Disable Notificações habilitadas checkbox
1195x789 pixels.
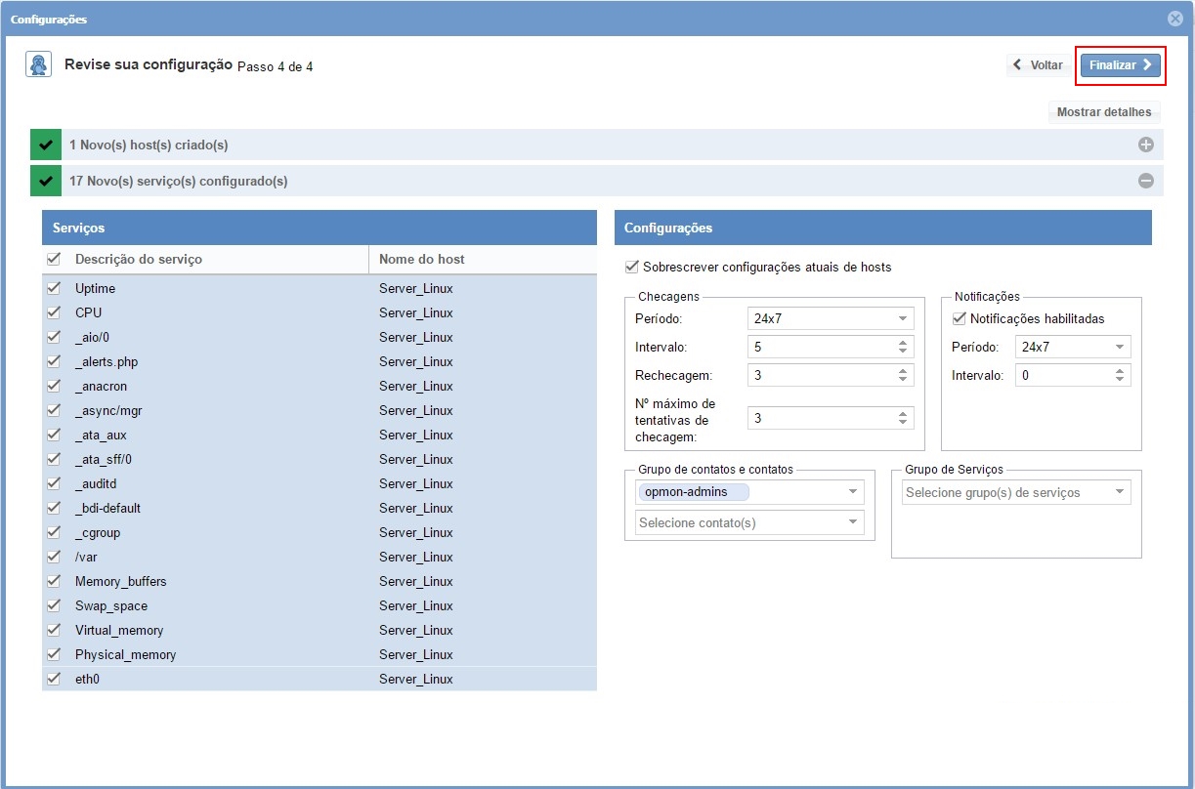(959, 318)
